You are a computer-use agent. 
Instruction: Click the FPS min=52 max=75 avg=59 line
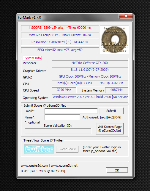pyautogui.click(x=60, y=50)
